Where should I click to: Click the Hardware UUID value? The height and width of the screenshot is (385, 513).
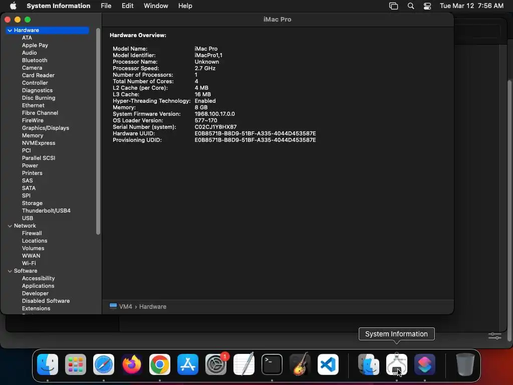pyautogui.click(x=255, y=133)
